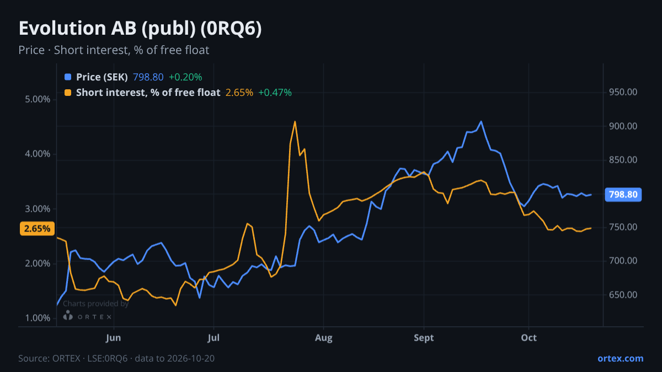Click the blue Price legend swatch
The image size is (662, 372).
tap(68, 77)
